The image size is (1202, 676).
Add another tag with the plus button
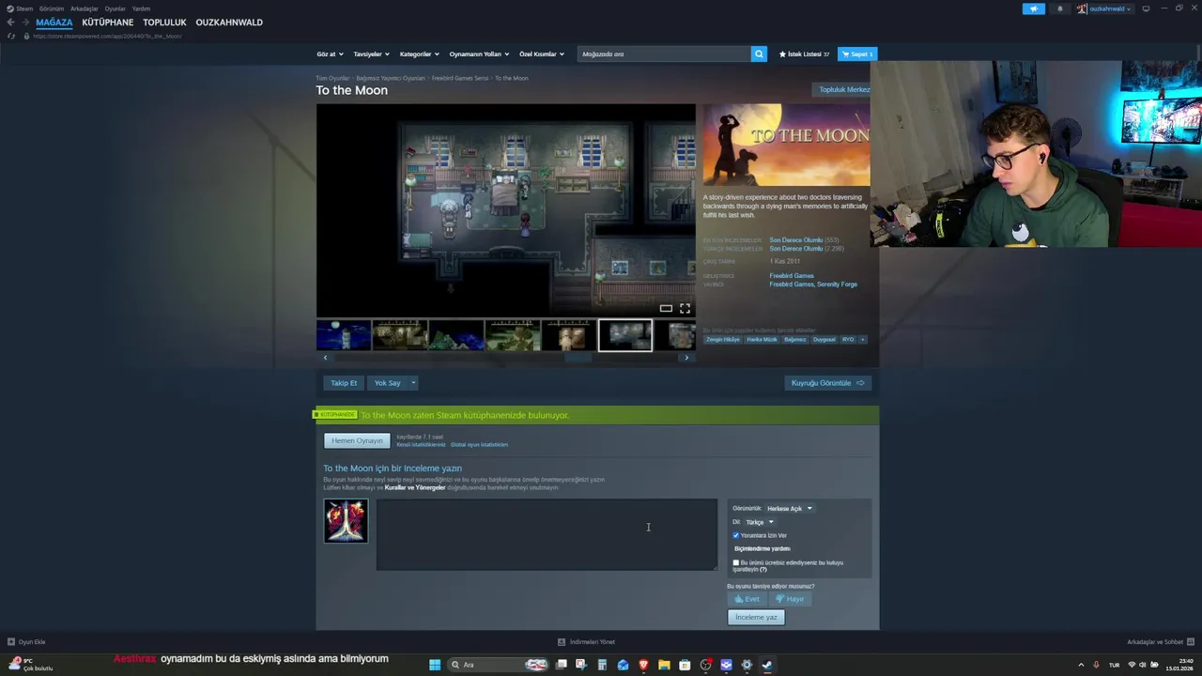click(862, 339)
